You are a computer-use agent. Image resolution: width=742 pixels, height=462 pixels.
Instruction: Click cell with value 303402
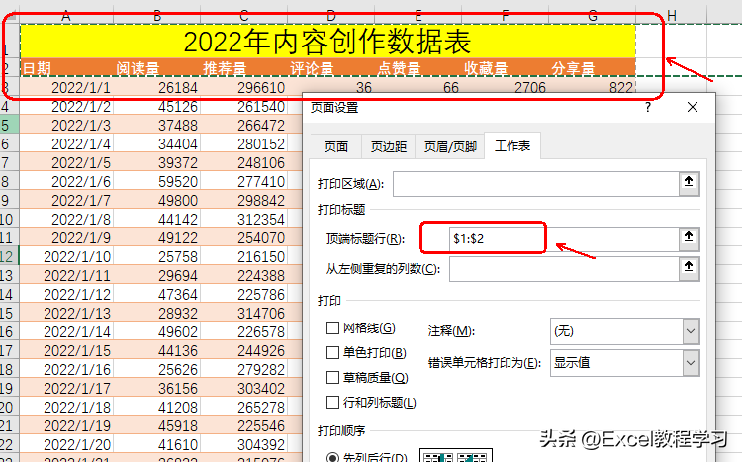coord(244,388)
